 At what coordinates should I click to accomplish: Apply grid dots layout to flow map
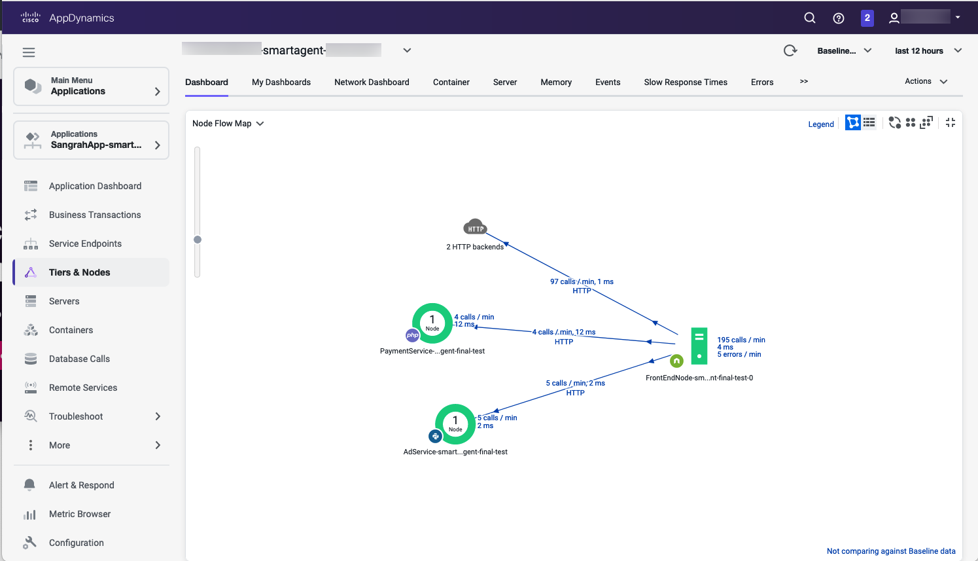coord(911,122)
